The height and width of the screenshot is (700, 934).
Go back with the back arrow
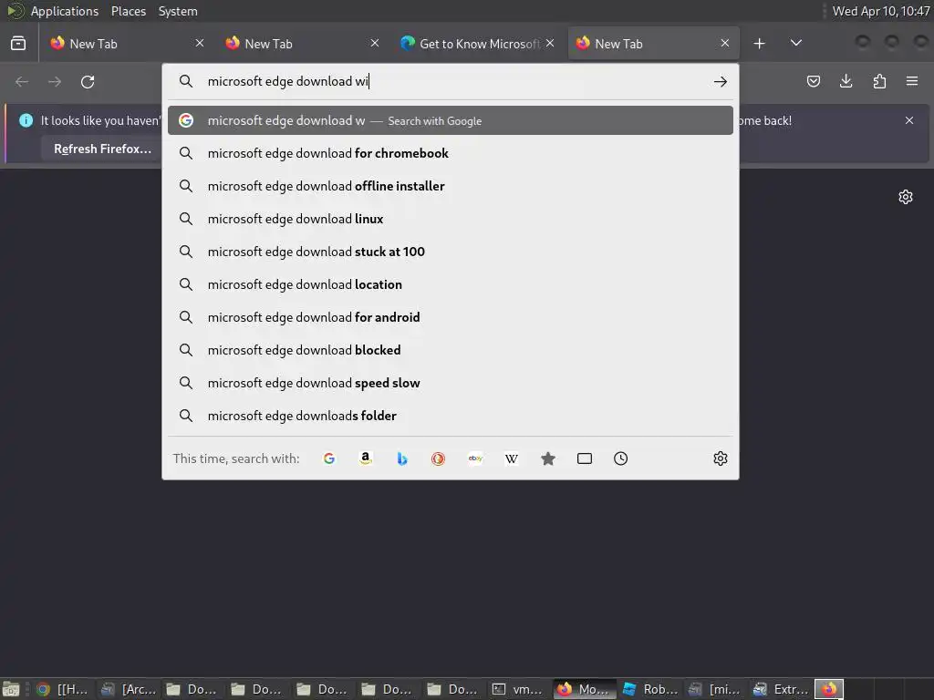tap(22, 81)
